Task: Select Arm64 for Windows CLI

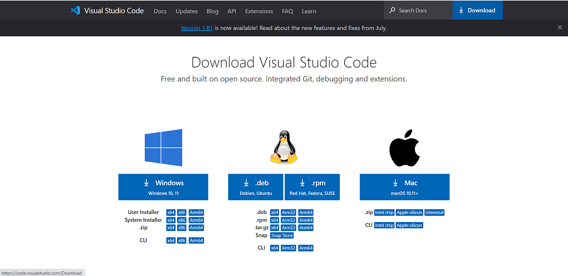Action: (196, 240)
